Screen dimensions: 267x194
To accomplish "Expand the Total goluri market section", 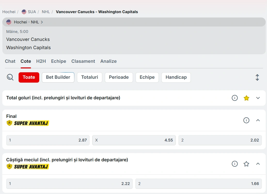I will click(258, 98).
